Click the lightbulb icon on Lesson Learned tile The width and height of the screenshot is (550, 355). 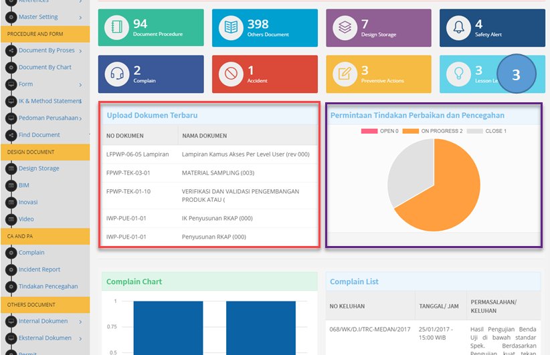tap(458, 74)
